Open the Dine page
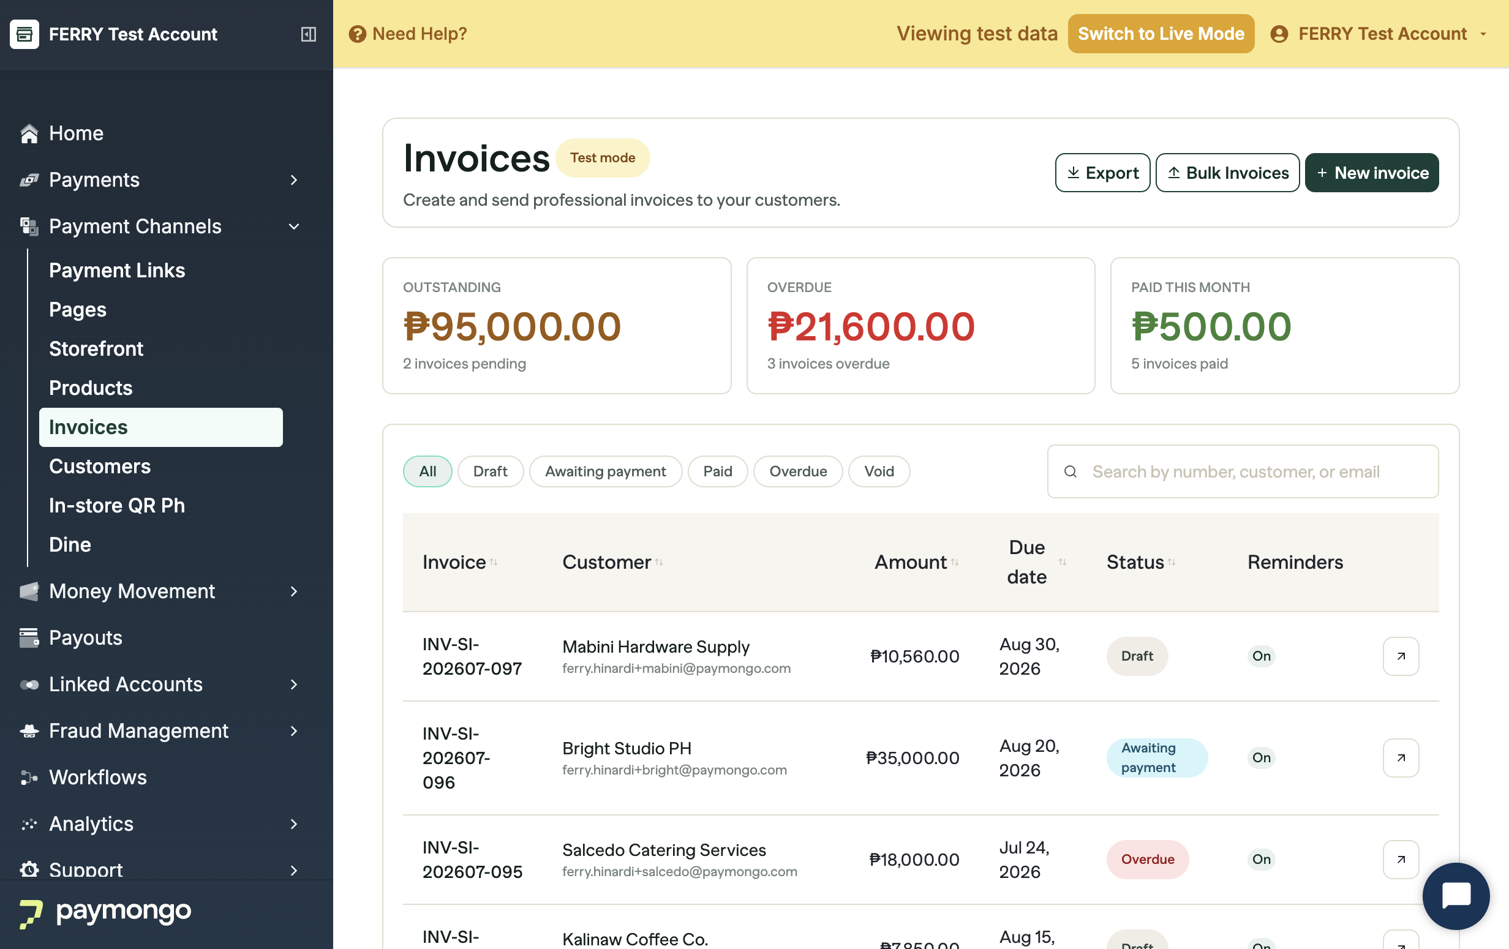Screen dimensions: 1509x949 pyautogui.click(x=70, y=545)
